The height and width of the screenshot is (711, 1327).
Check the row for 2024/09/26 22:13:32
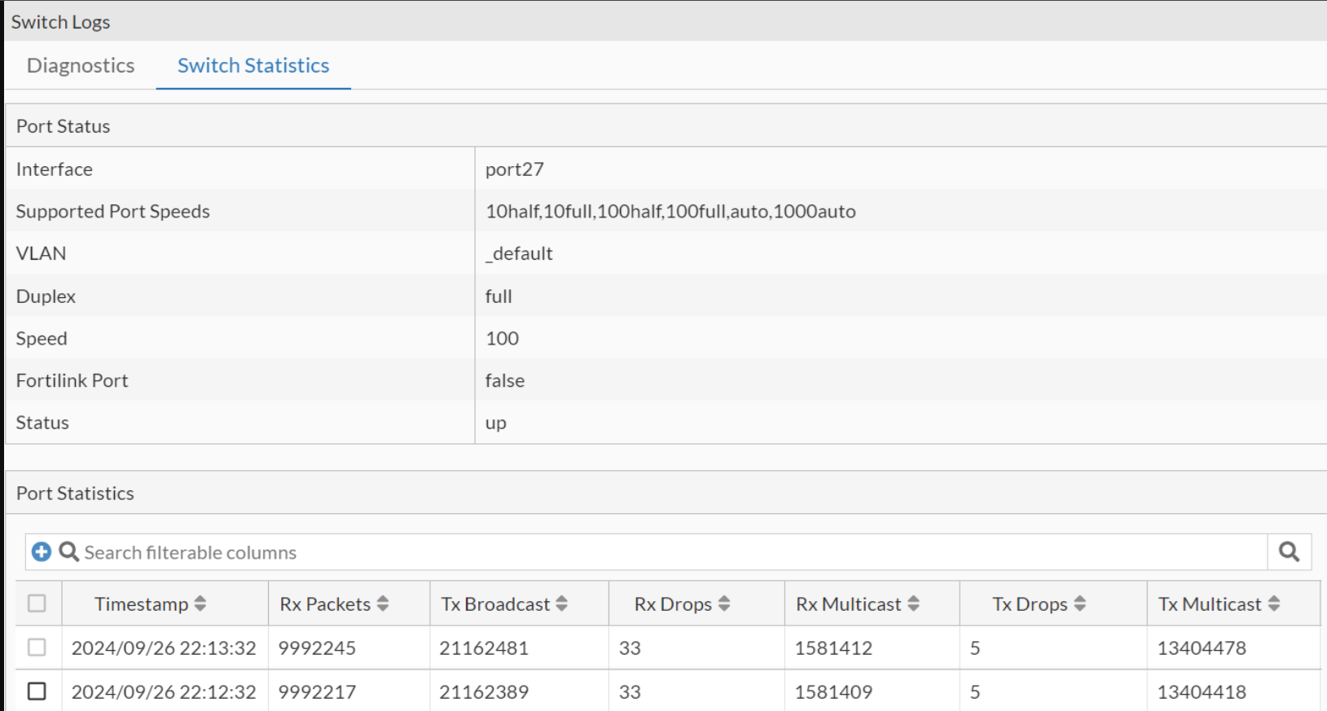pyautogui.click(x=37, y=647)
